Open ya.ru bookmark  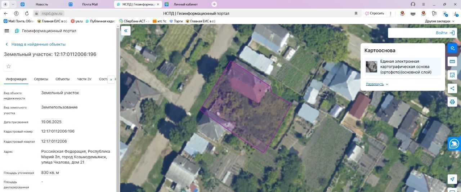point(77,21)
